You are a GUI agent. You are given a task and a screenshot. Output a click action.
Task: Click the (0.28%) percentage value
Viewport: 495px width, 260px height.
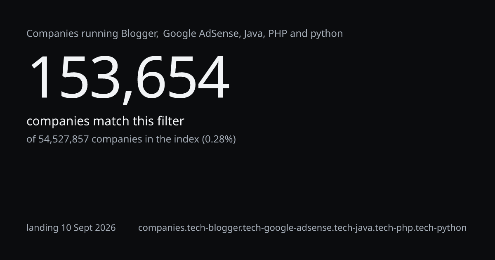(x=219, y=139)
